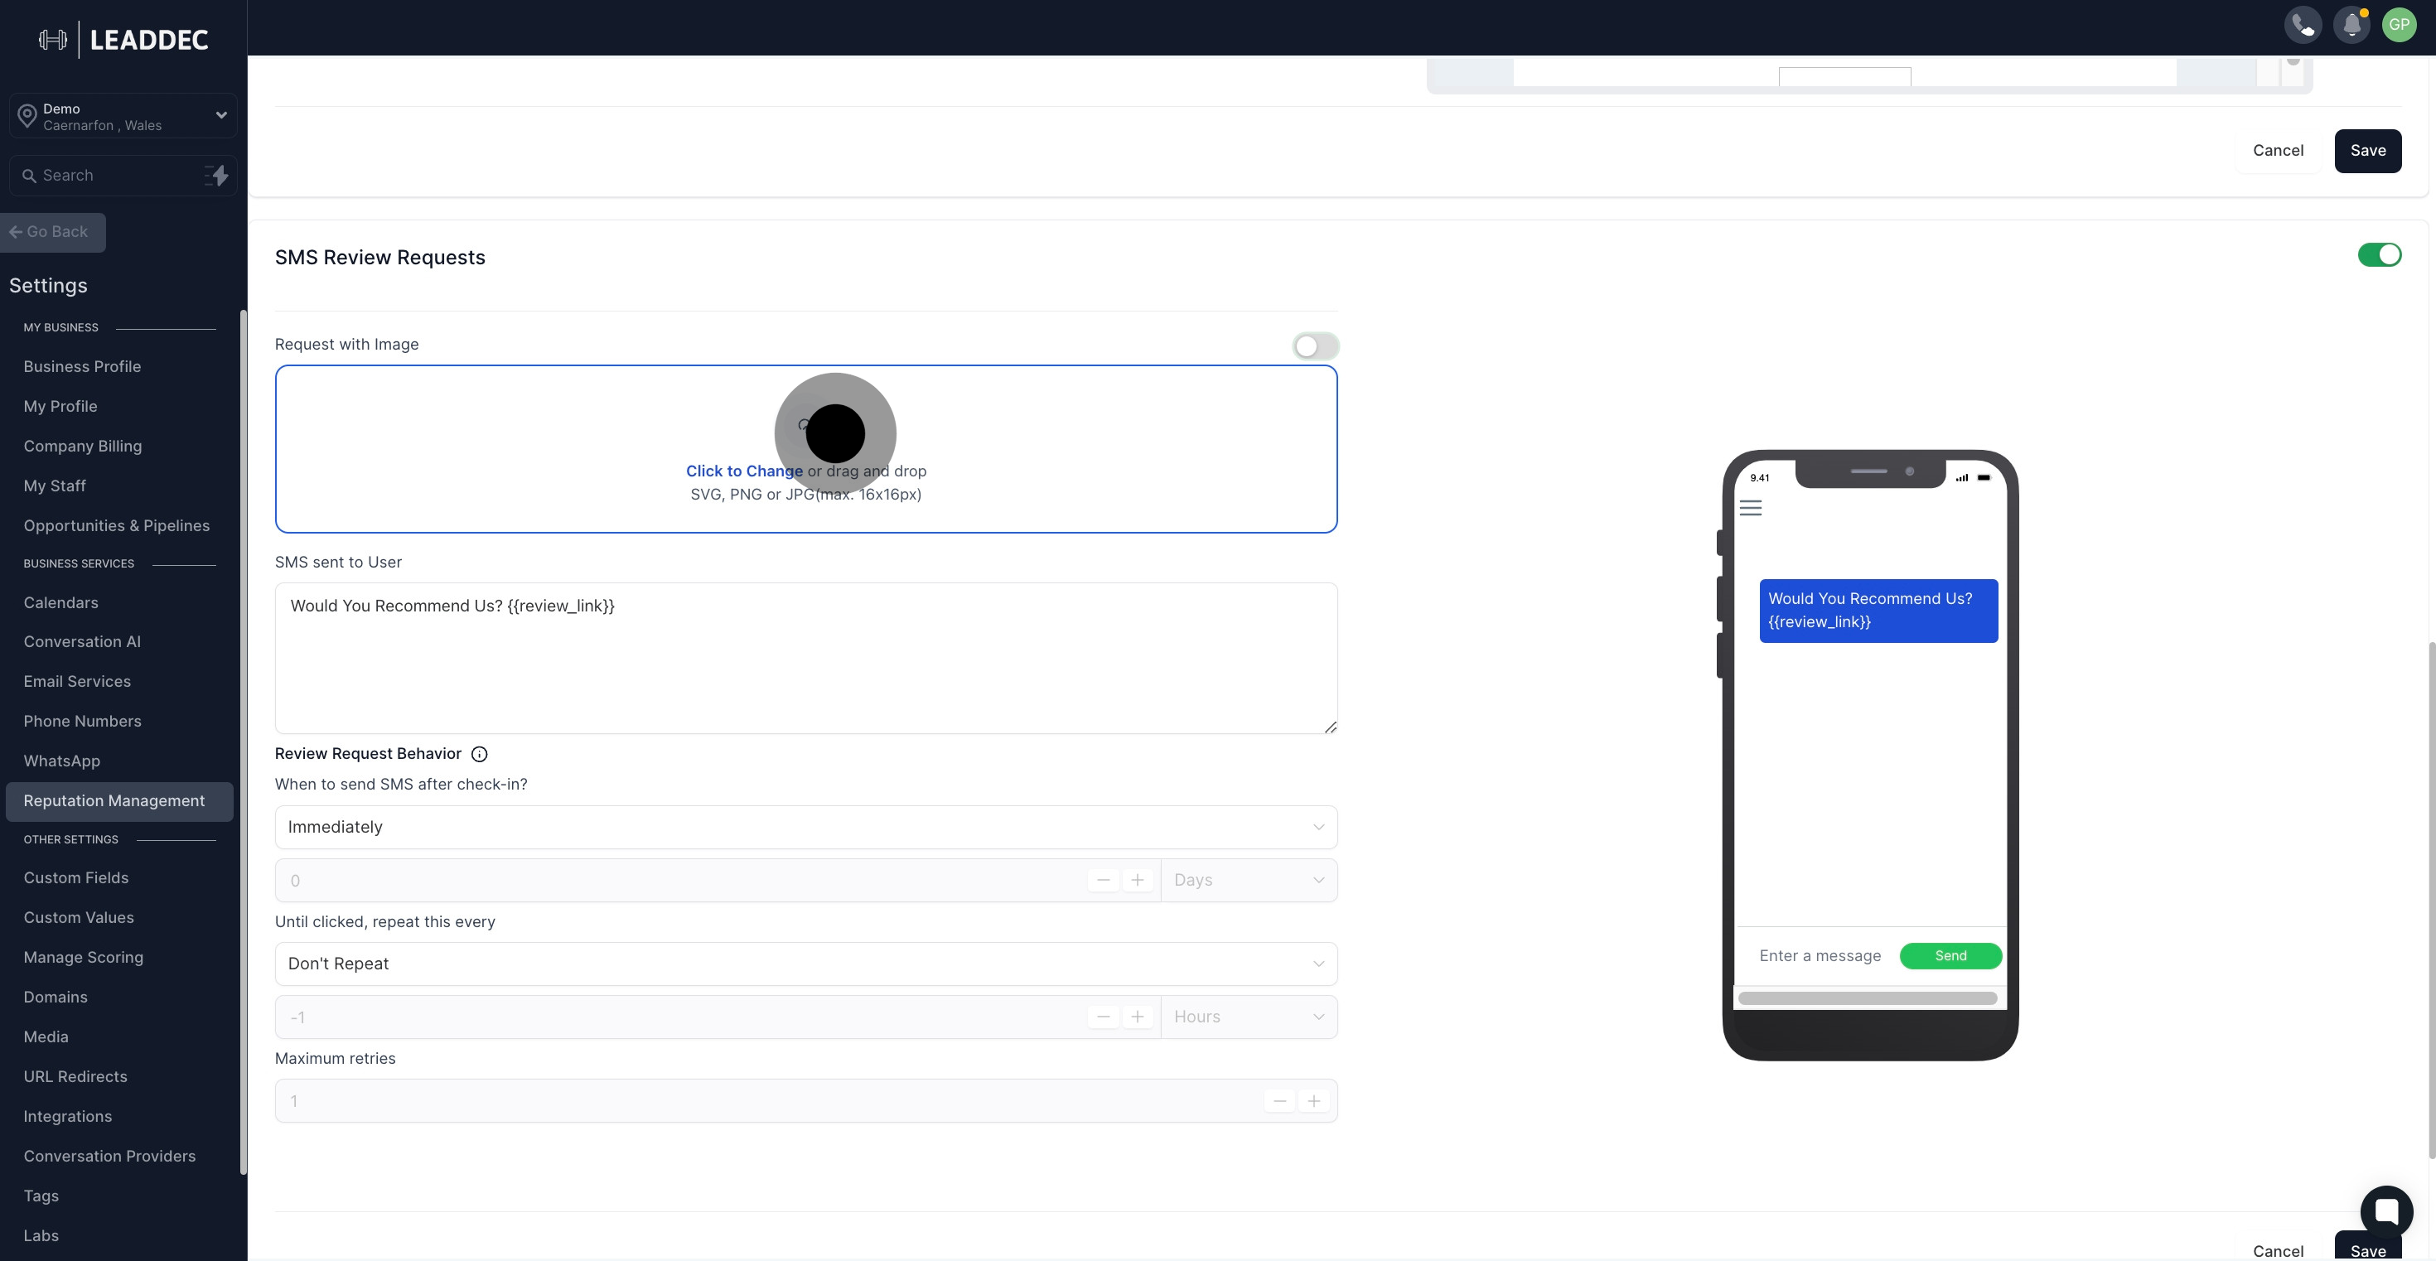Open the chat support widget
Viewport: 2436px width, 1261px height.
click(x=2386, y=1211)
